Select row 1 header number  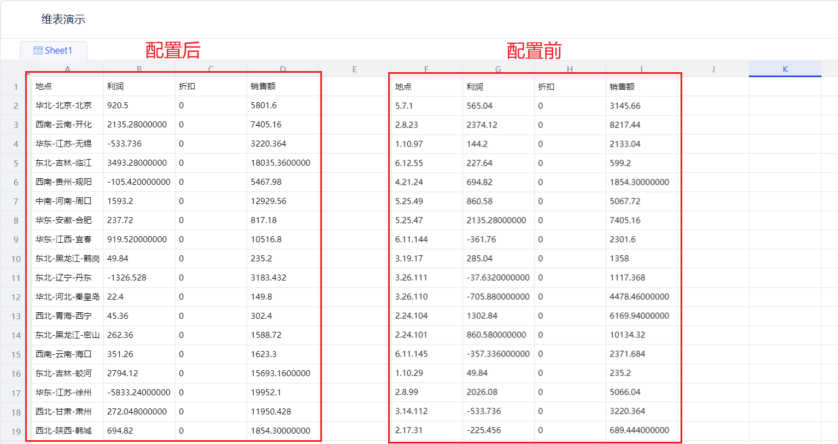point(16,86)
